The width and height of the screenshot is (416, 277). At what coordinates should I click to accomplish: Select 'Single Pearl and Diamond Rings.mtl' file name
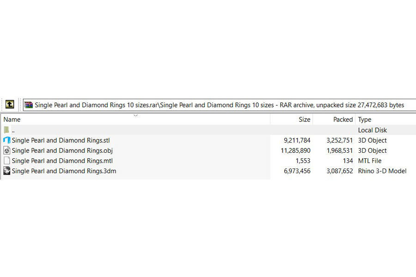click(x=62, y=161)
